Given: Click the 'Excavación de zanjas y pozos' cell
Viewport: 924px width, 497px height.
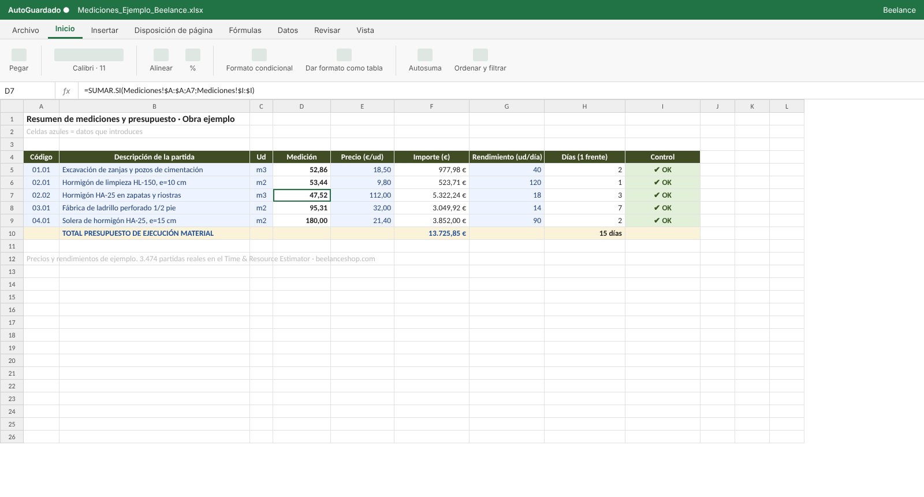Looking at the screenshot, I should point(154,170).
